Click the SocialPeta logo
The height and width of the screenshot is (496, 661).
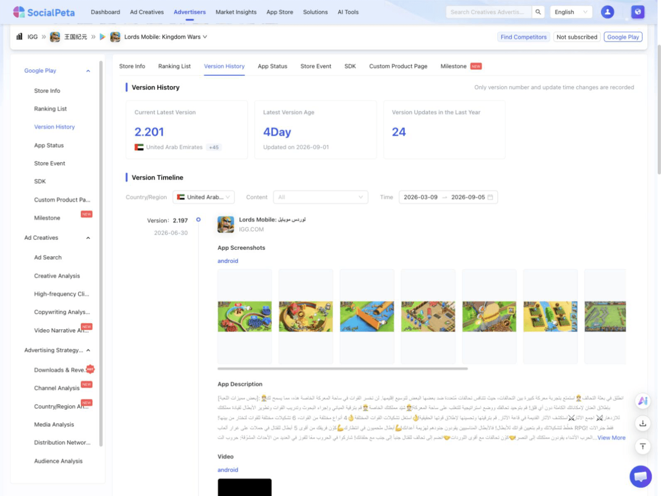point(44,12)
